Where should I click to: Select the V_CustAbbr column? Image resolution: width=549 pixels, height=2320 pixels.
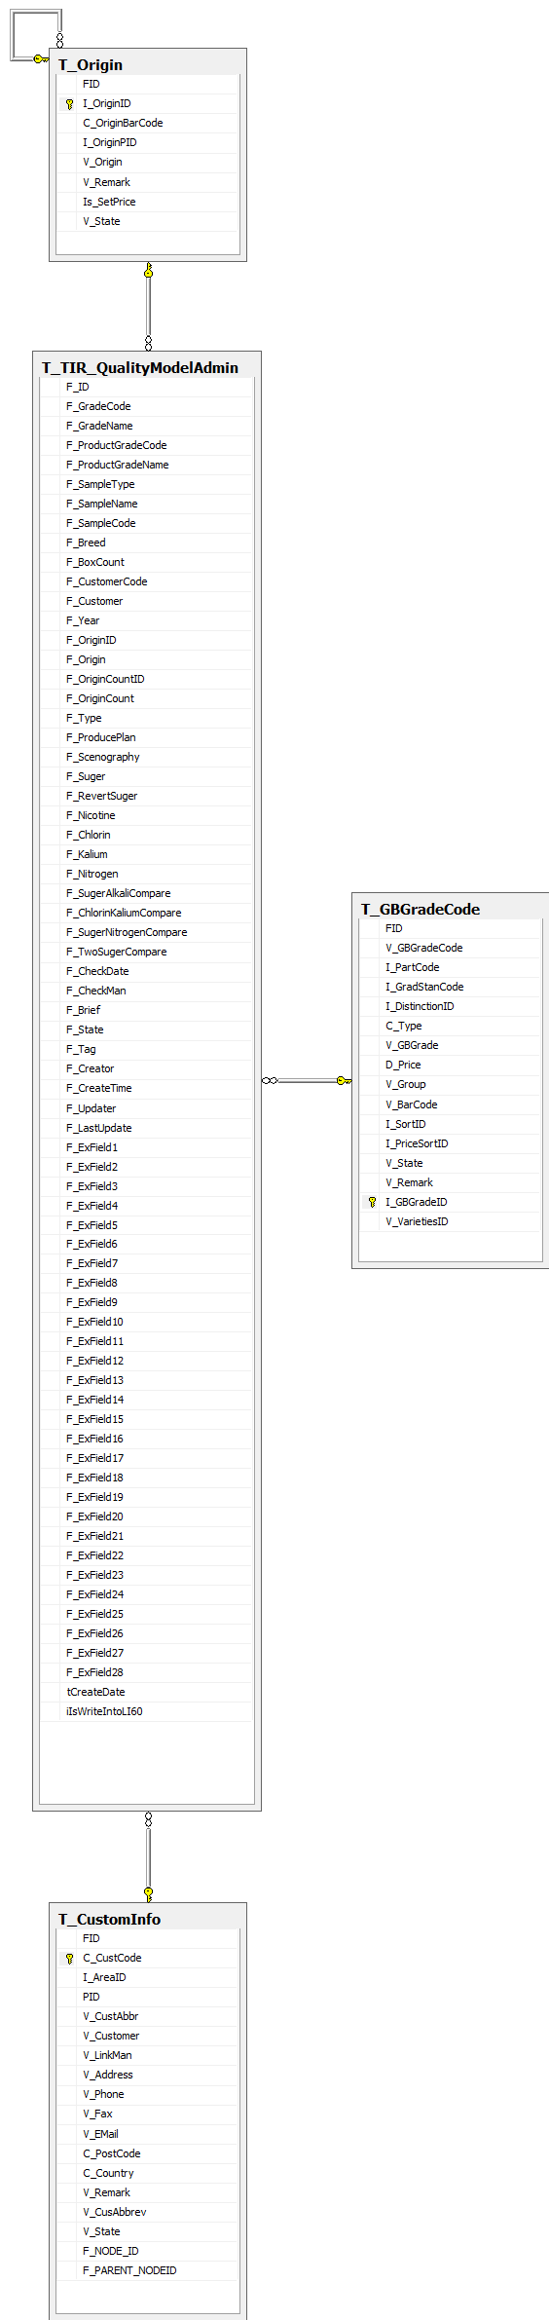(146, 2017)
